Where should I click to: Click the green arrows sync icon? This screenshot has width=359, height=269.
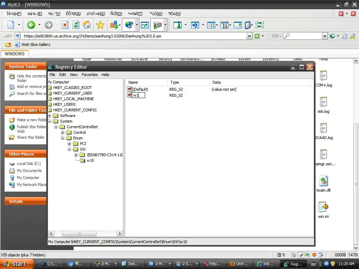pyautogui.click(x=259, y=25)
